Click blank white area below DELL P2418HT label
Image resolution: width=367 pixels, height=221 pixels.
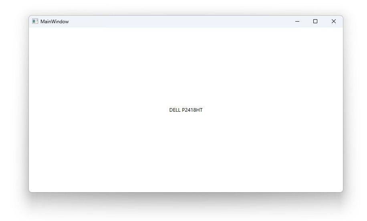pos(186,152)
